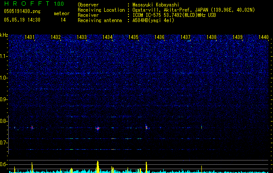The width and height of the screenshot is (273, 173).
Task: Click the 1434 time axis marker
Action: click(x=108, y=37)
